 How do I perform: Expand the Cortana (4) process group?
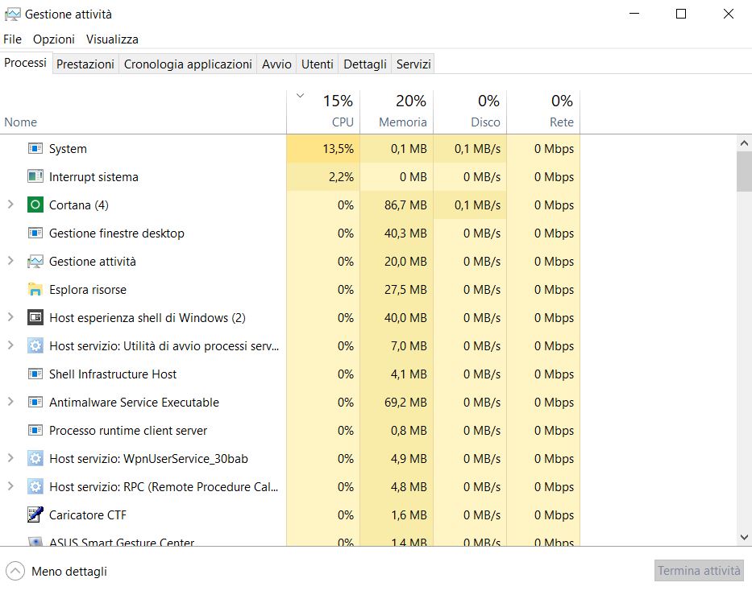[10, 205]
